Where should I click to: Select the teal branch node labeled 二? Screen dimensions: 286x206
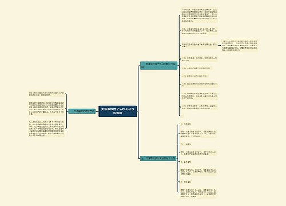(82, 111)
